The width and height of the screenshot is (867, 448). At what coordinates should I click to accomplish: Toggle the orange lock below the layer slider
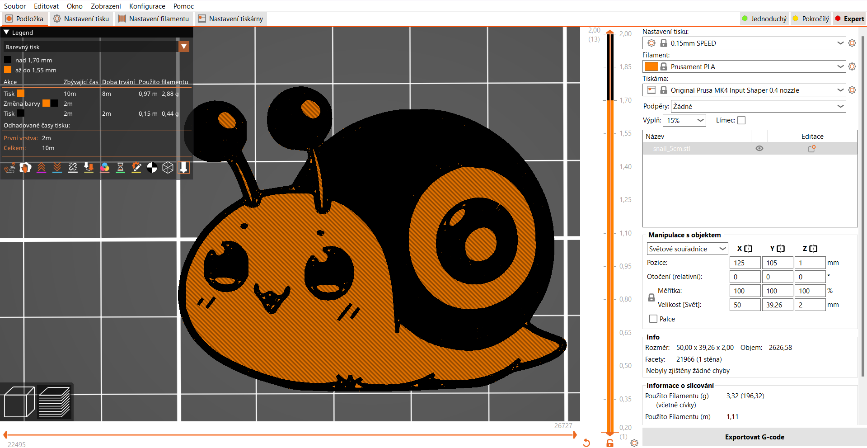coord(610,443)
